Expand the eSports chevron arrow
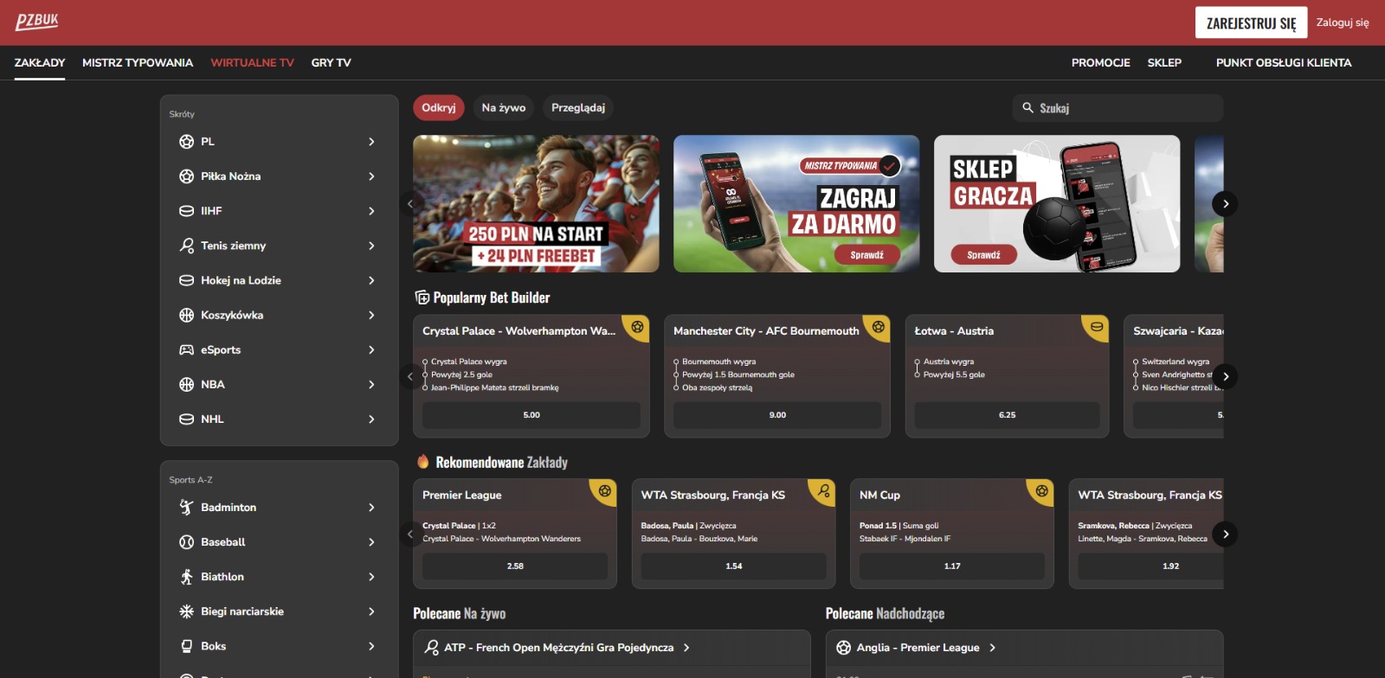The height and width of the screenshot is (678, 1385). [371, 349]
